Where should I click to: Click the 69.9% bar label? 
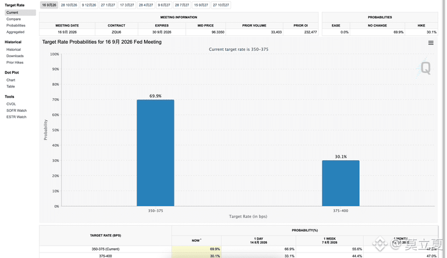tap(155, 96)
